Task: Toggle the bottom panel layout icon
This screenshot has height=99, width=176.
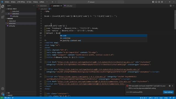Action: click(156, 2)
